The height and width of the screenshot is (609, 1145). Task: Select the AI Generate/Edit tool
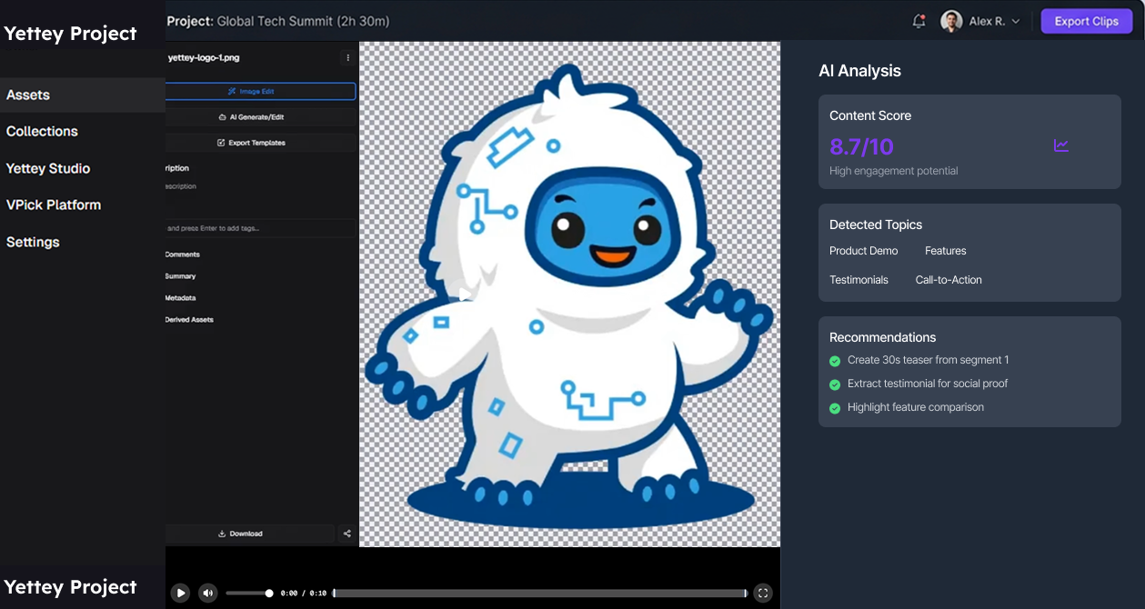[261, 116]
